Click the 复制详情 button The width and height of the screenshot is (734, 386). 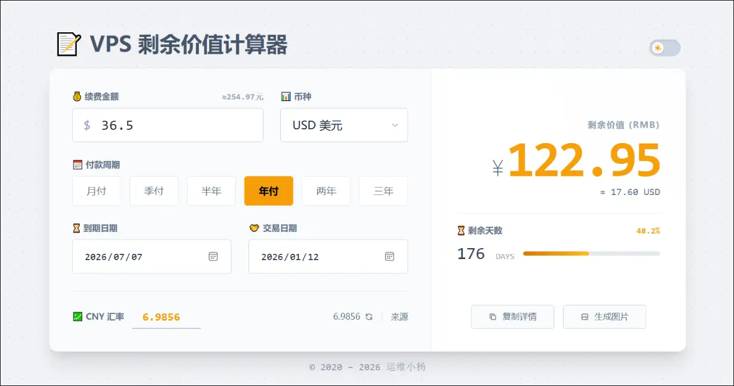pyautogui.click(x=512, y=316)
